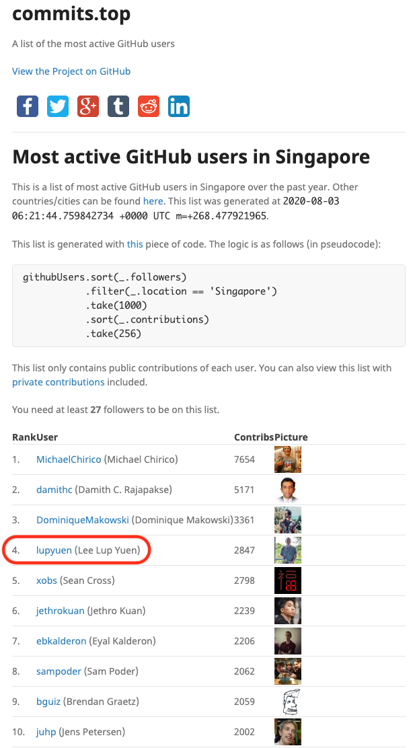Click bguiz's sketch avatar picture
Screen dimensions: 413x748
point(288,702)
